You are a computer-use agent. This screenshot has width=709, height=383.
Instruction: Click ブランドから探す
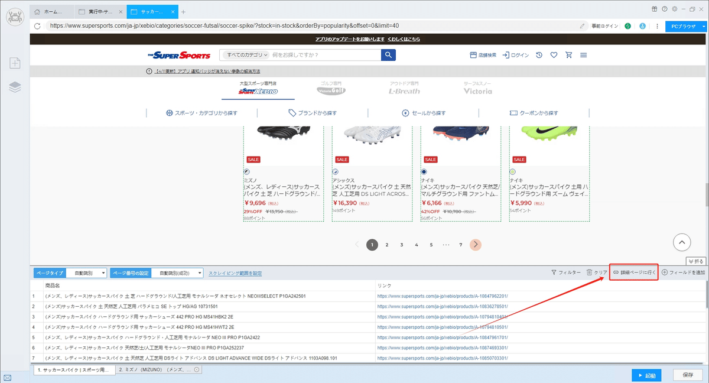[x=313, y=113]
